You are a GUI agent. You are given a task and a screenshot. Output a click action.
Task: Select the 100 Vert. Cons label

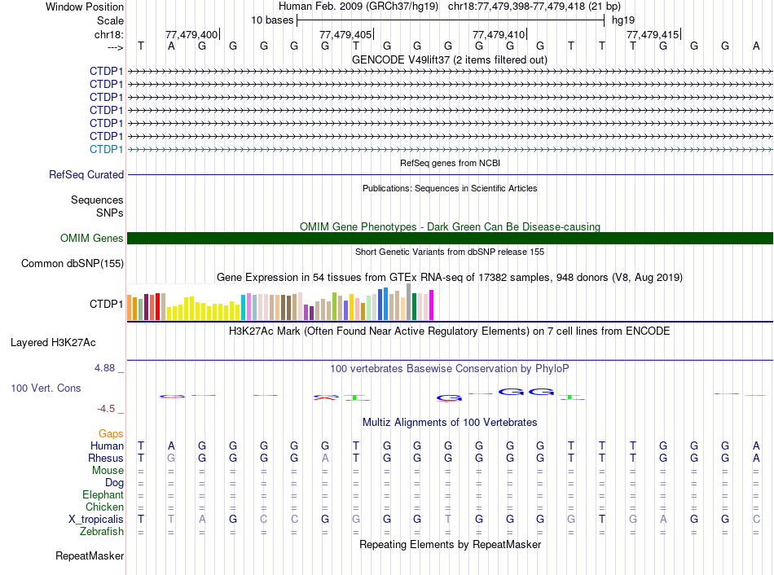click(x=46, y=388)
